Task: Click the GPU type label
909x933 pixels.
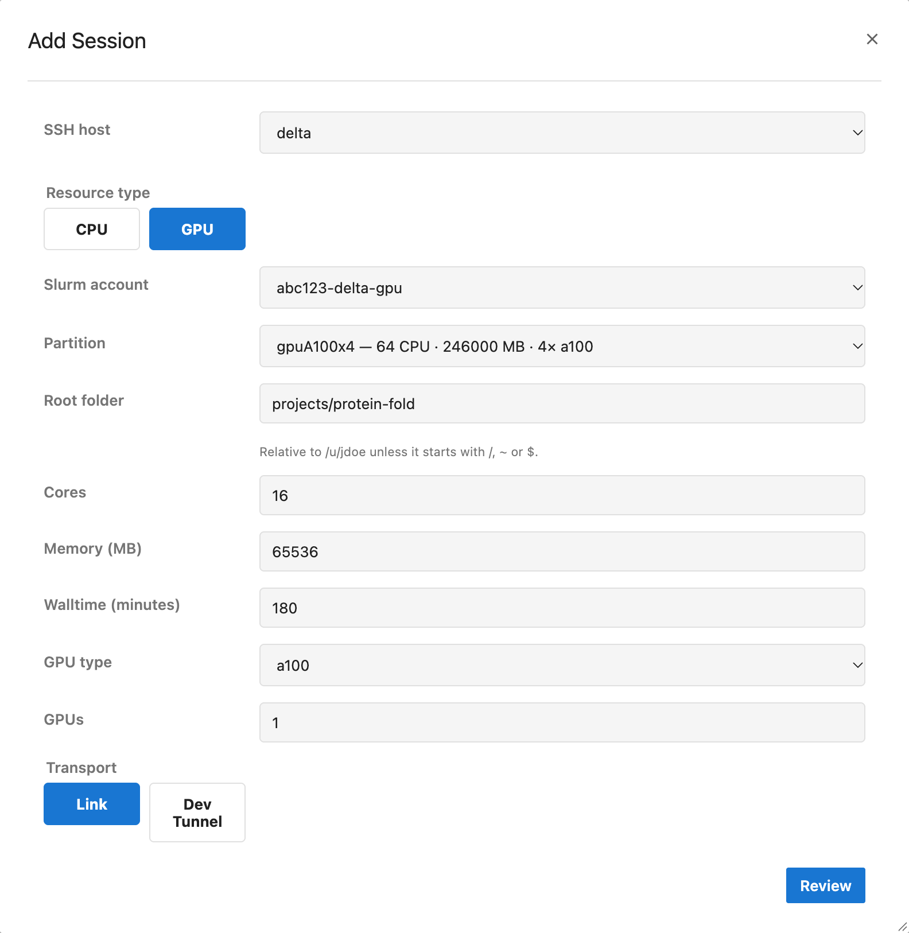Action: pyautogui.click(x=77, y=662)
